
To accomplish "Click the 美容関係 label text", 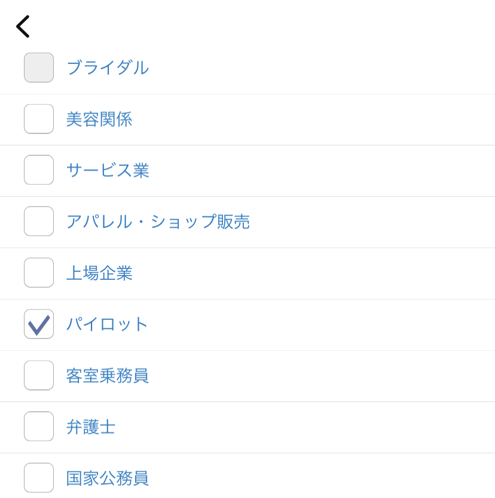I will (99, 119).
